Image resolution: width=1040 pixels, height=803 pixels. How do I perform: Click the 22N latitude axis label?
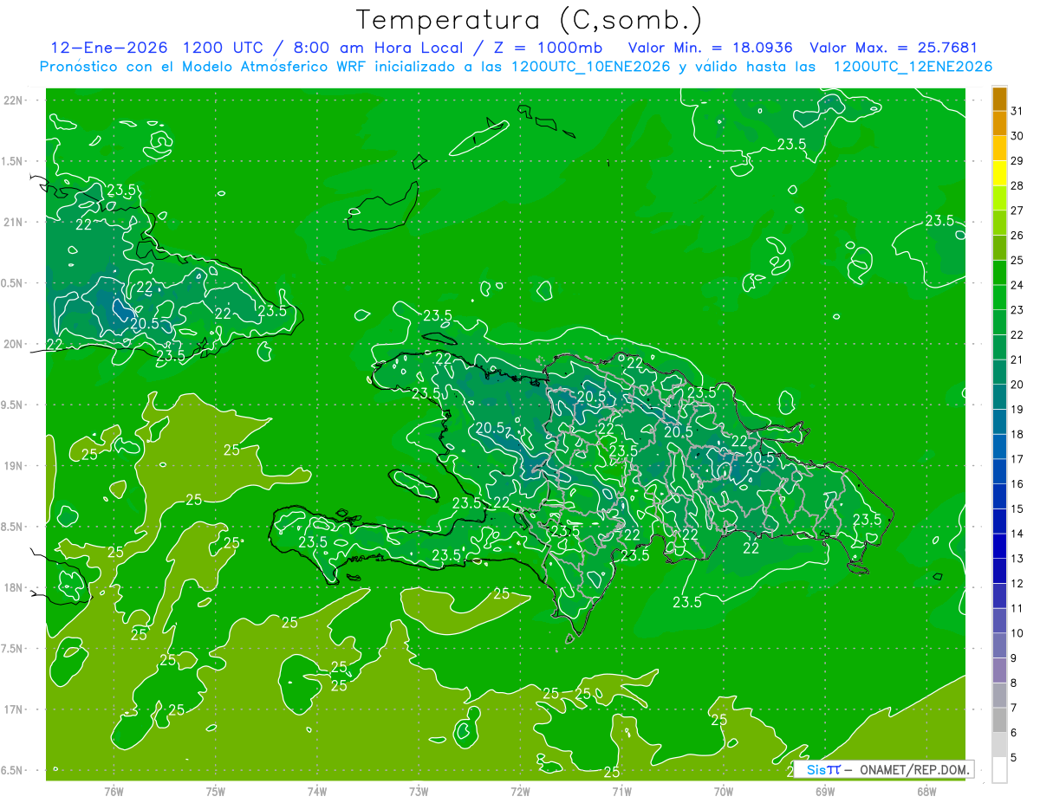point(14,100)
